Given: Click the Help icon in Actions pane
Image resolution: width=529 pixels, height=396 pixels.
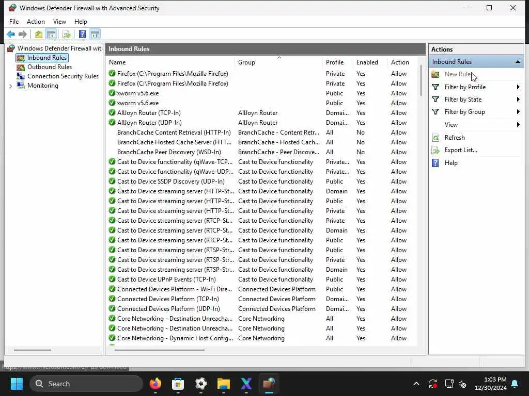Looking at the screenshot, I should pyautogui.click(x=435, y=163).
